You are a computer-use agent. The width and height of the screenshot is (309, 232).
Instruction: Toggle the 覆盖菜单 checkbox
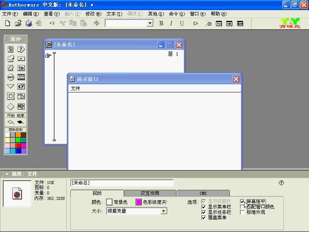(204, 218)
